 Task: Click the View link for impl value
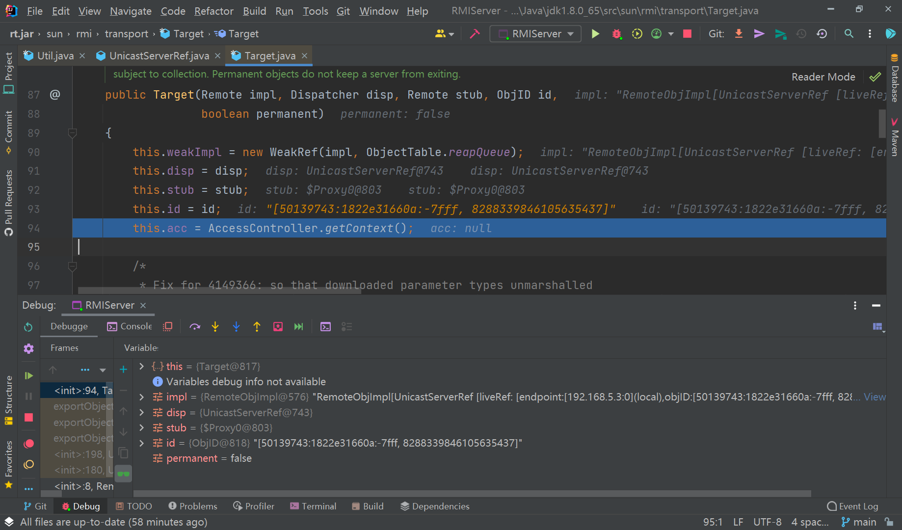tap(875, 397)
